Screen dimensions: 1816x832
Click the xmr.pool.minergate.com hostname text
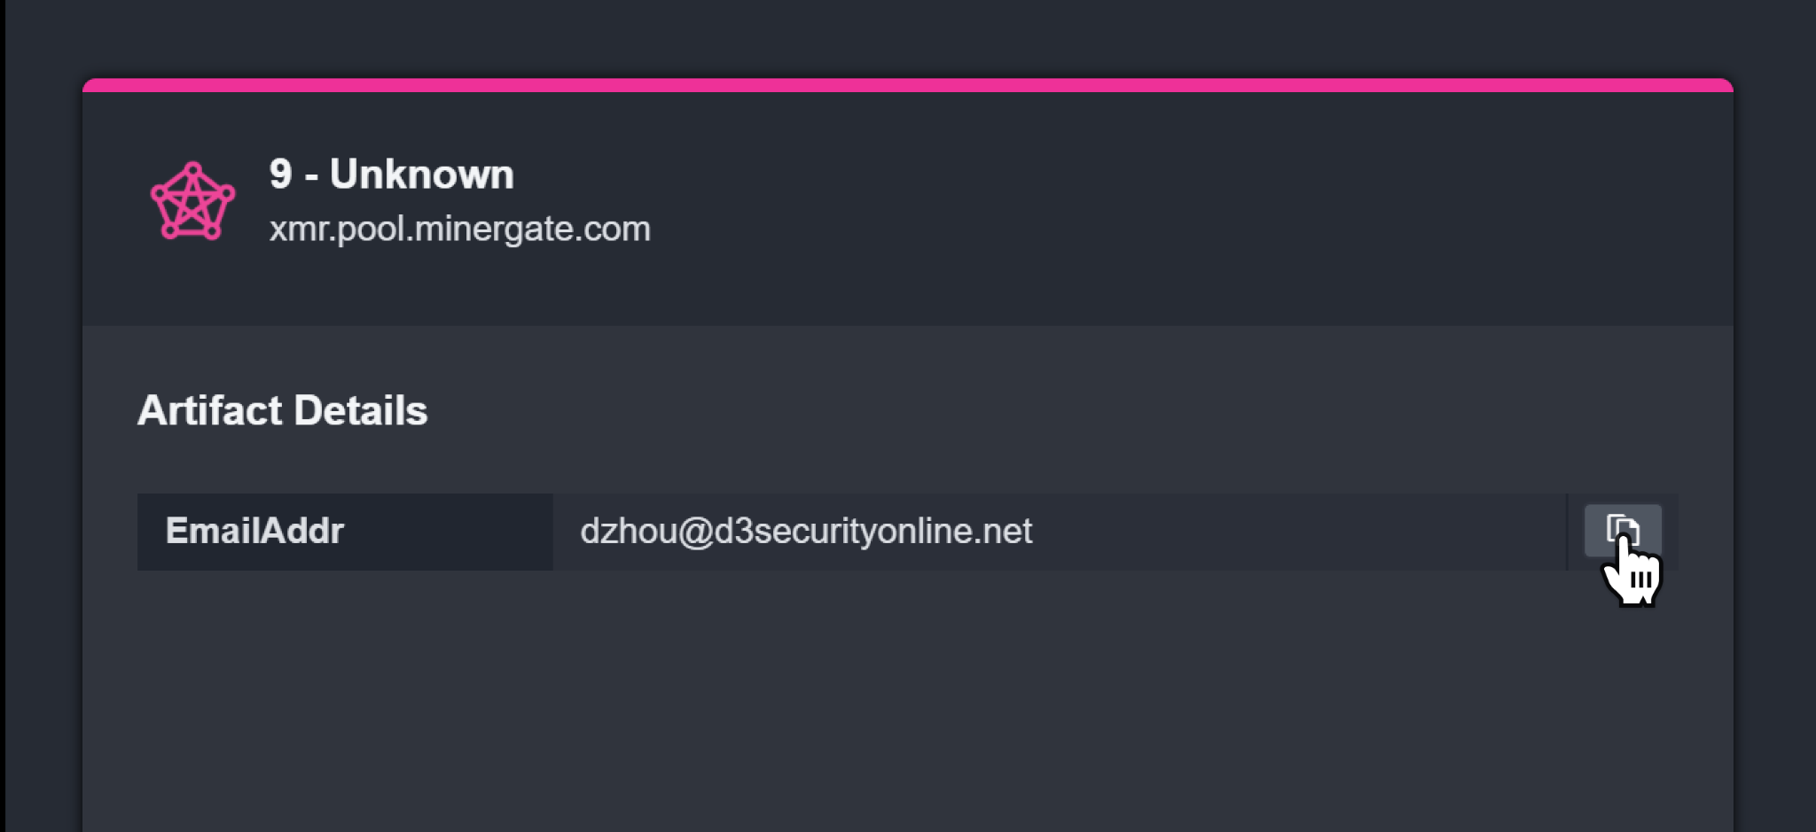click(459, 229)
